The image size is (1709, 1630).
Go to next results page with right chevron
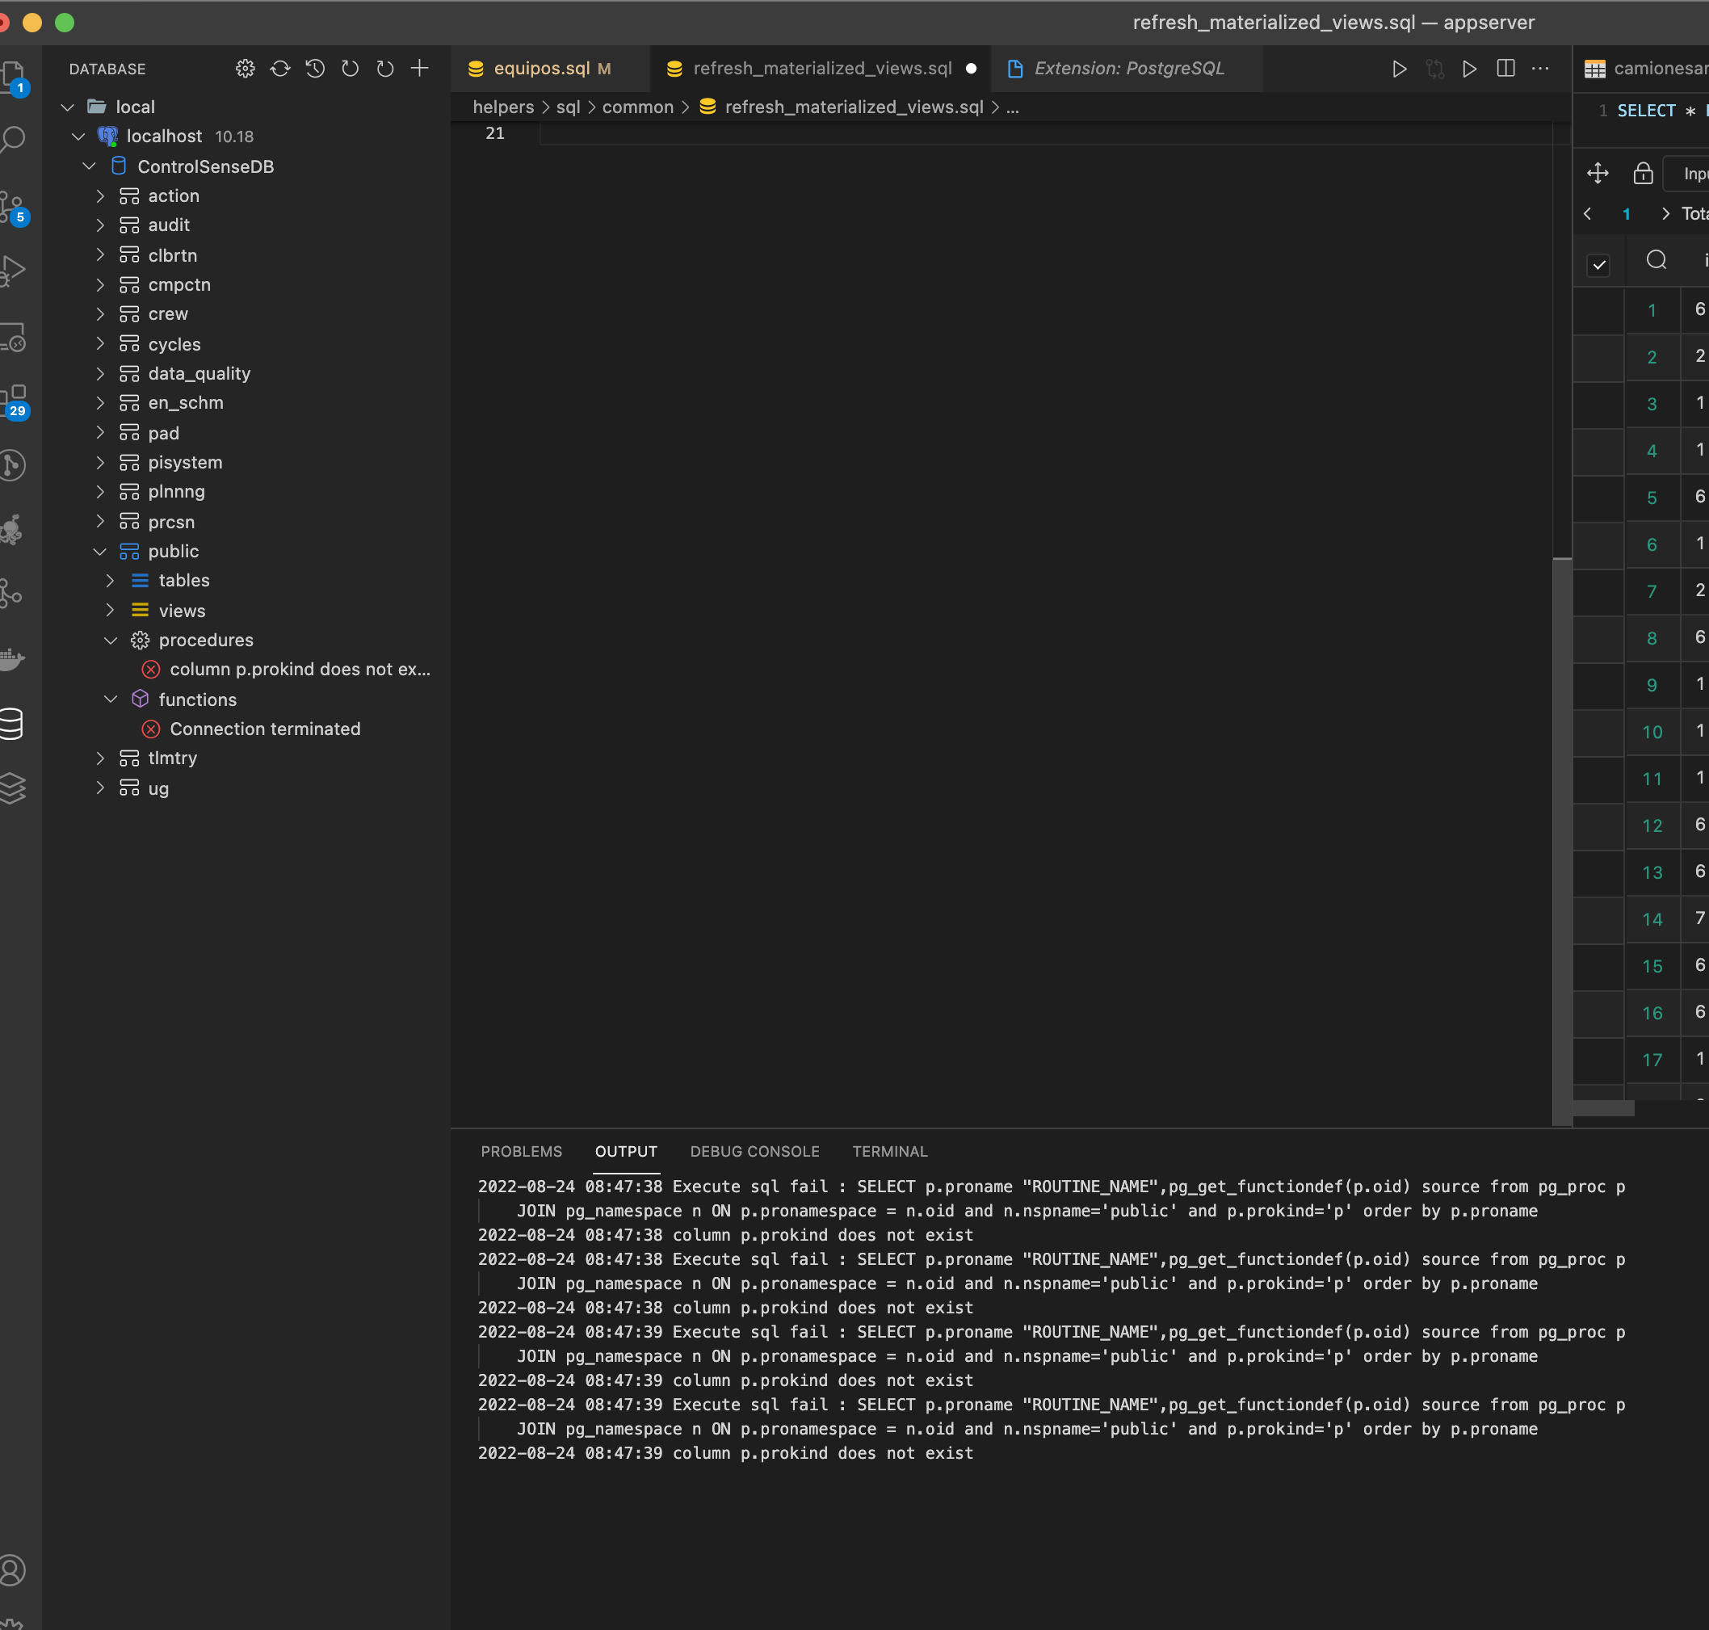point(1665,213)
